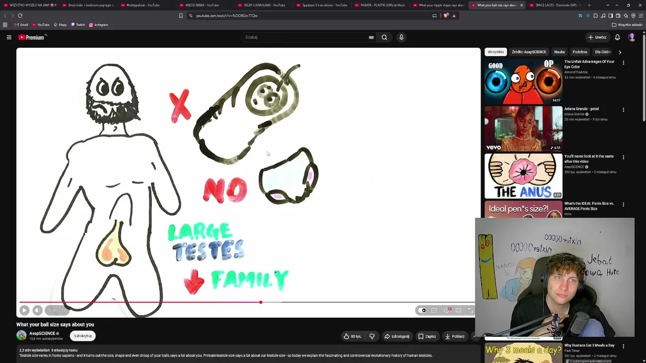Click the search magnifier button
Viewport: 646px width, 363px height.
pyautogui.click(x=384, y=37)
